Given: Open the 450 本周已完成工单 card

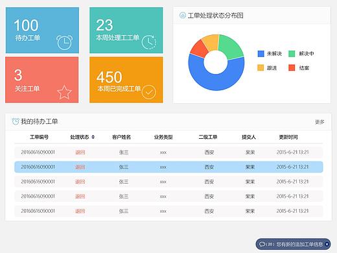Looking at the screenshot, I should click(x=126, y=80).
